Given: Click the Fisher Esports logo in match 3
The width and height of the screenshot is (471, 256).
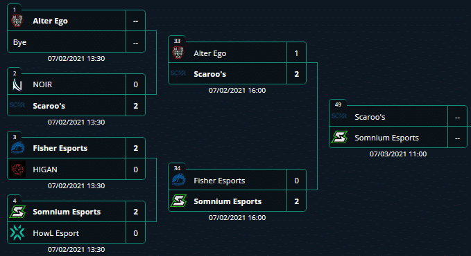Looking at the screenshot, I should (17, 148).
